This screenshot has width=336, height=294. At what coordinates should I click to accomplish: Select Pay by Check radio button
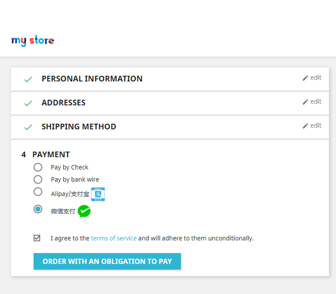[x=38, y=167]
